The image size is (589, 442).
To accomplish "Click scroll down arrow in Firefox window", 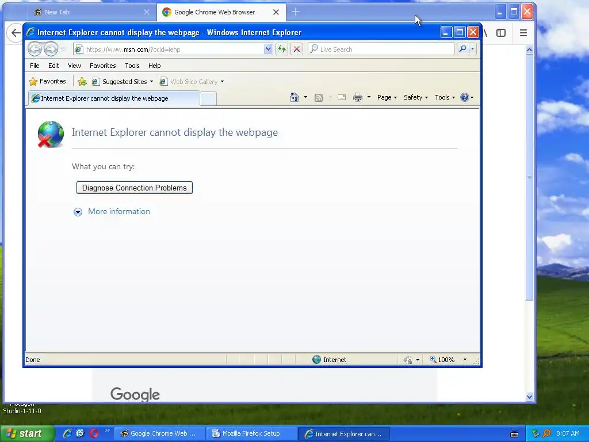I will click(529, 397).
